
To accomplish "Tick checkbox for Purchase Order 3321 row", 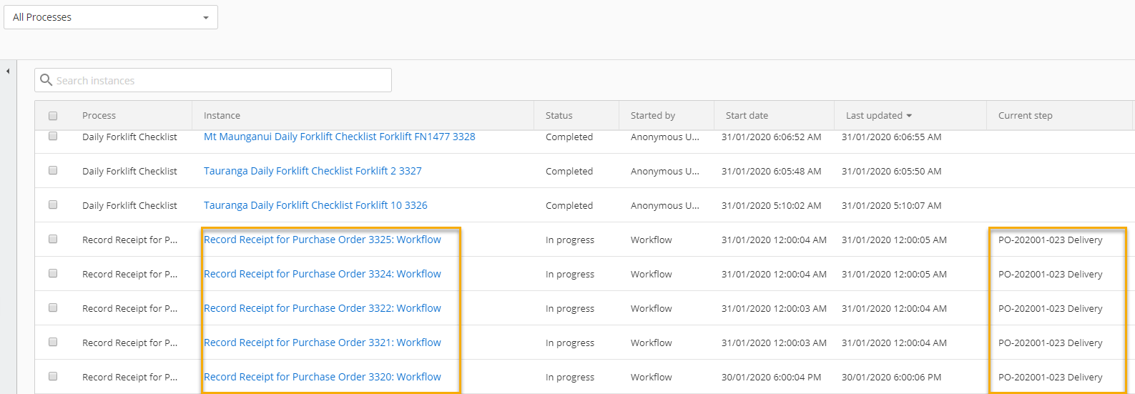I will 53,343.
